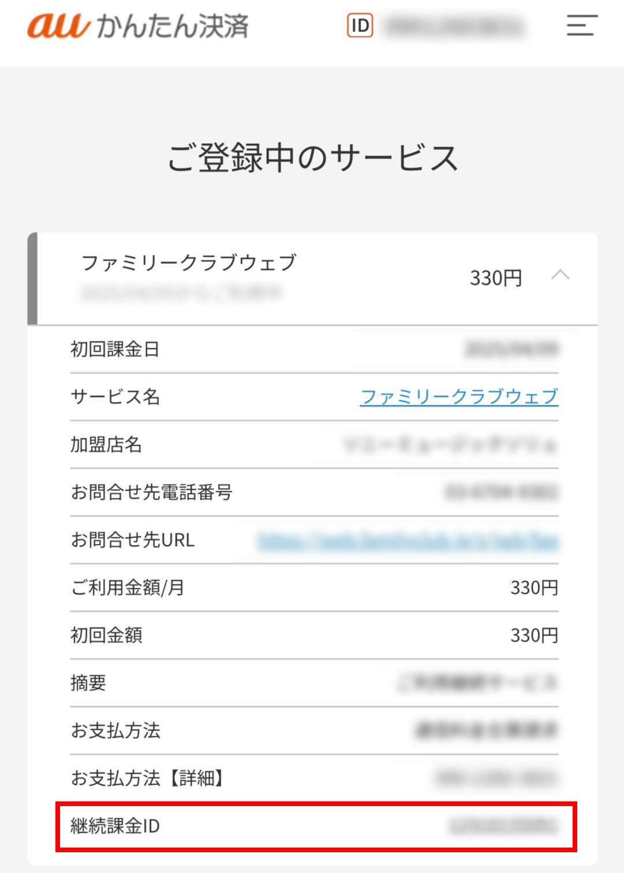The image size is (624, 873).
Task: Click the 初回金額 330円 row
Action: 315,635
